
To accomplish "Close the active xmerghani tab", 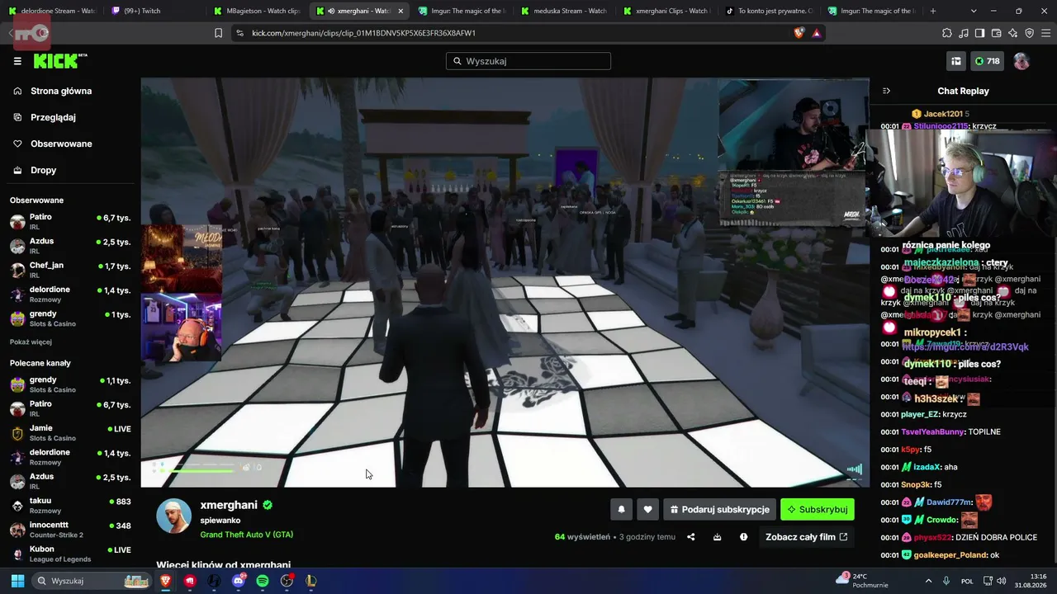I will pyautogui.click(x=401, y=11).
